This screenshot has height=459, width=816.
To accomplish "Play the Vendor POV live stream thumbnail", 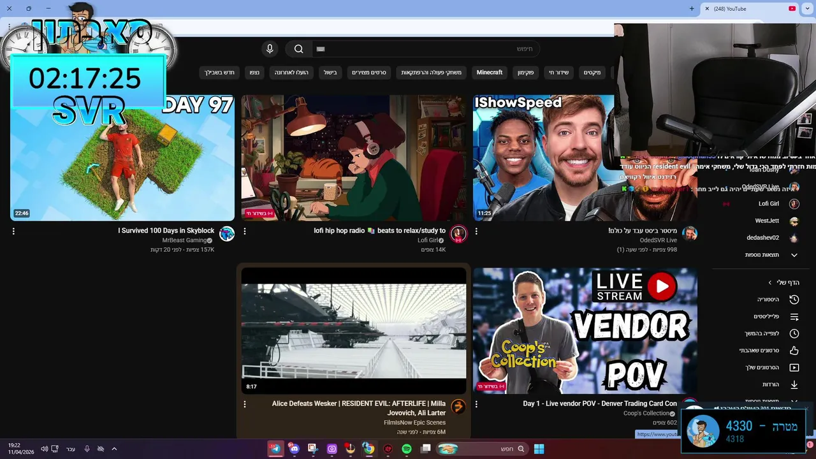I will [x=585, y=330].
